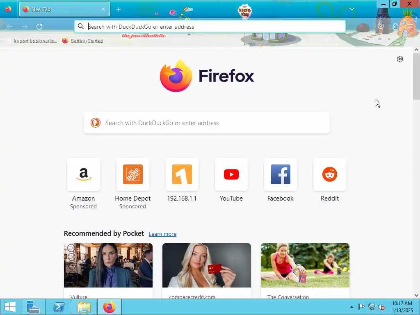Open Getting Started bookmark
Image resolution: width=420 pixels, height=315 pixels.
click(x=82, y=41)
